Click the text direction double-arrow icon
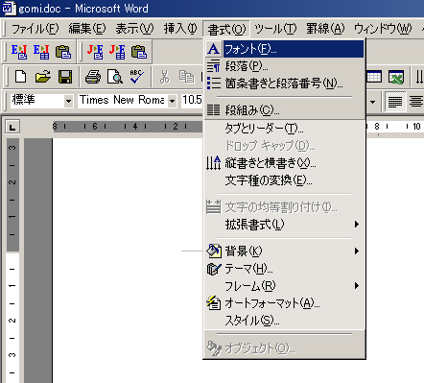424x383 pixels. [419, 77]
